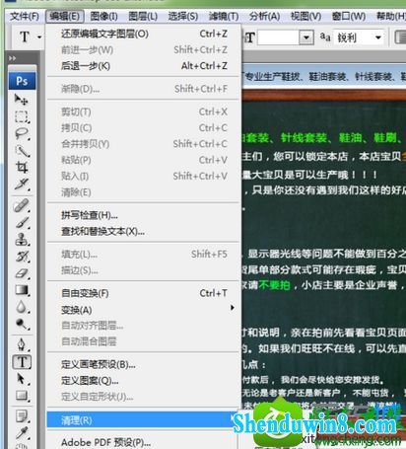This screenshot has width=406, height=449.
Task: Select the Crop tool
Action: click(22, 168)
